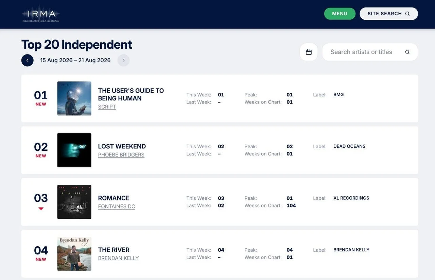
Task: Focus the Search artists or titles field
Action: pyautogui.click(x=370, y=52)
